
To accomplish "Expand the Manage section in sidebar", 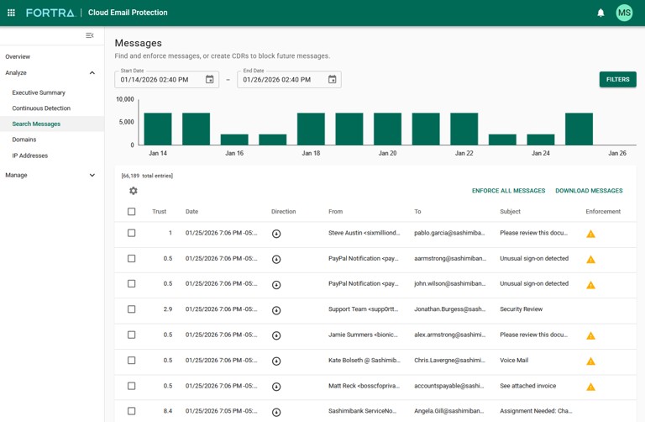I will [x=92, y=176].
